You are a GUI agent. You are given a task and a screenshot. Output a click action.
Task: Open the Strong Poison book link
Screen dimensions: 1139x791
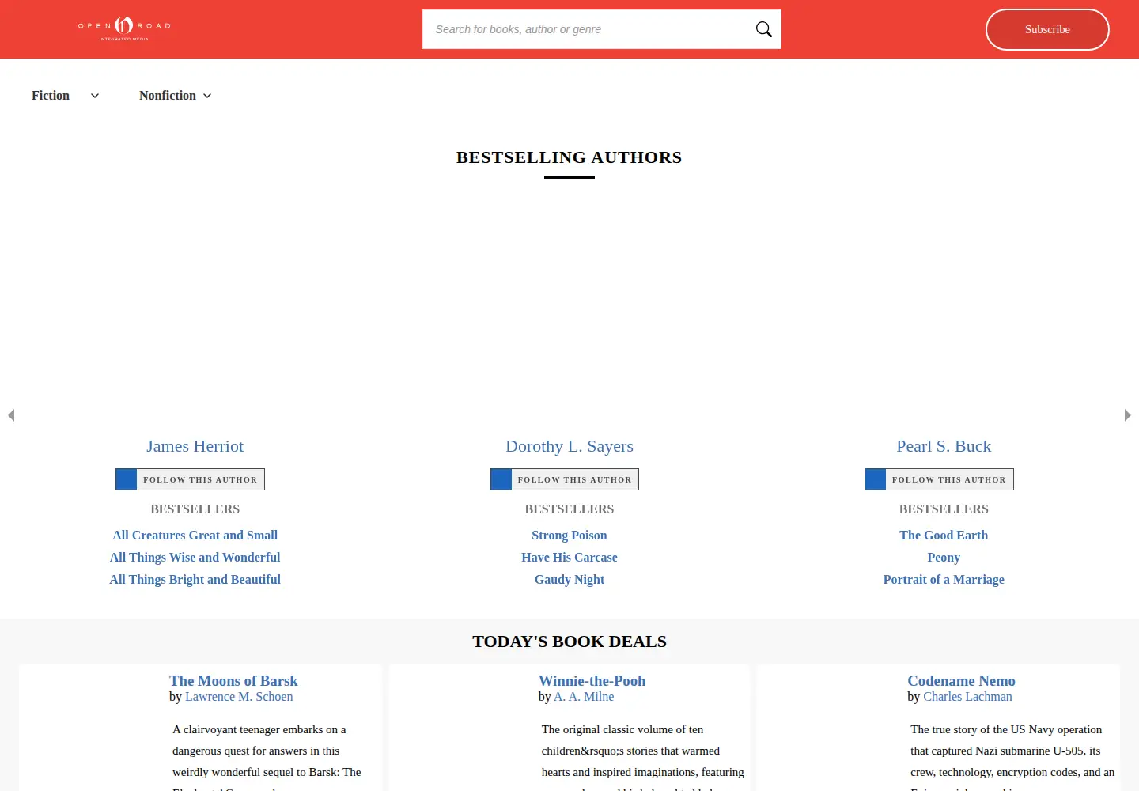[569, 536]
